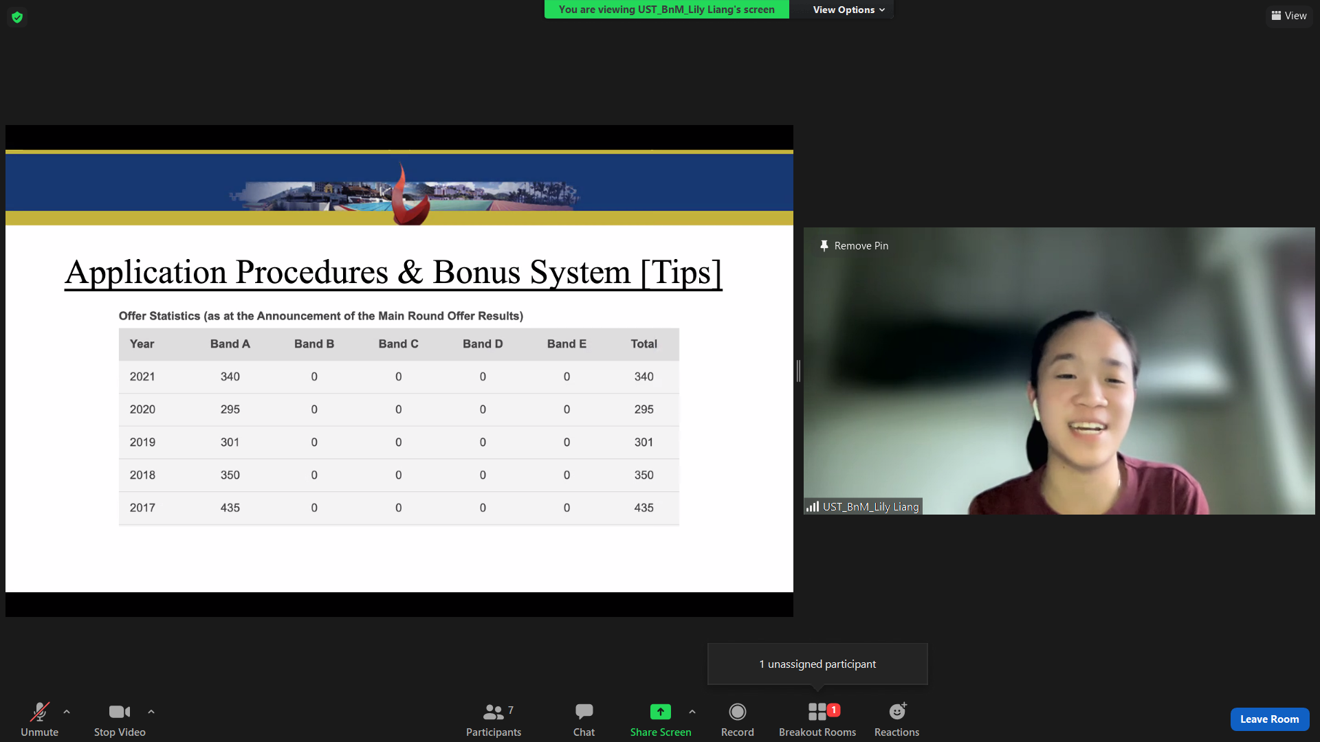This screenshot has width=1320, height=742.
Task: Click the 2017 year cell
Action: click(x=142, y=508)
